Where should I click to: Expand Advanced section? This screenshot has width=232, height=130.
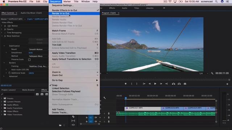tap(4, 76)
